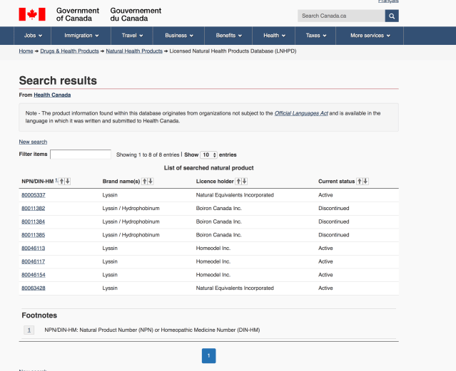The width and height of the screenshot is (456, 371).
Task: Open product record 80005337
Action: pos(34,195)
